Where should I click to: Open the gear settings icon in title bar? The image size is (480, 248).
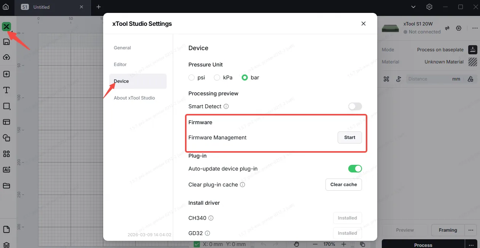click(429, 7)
